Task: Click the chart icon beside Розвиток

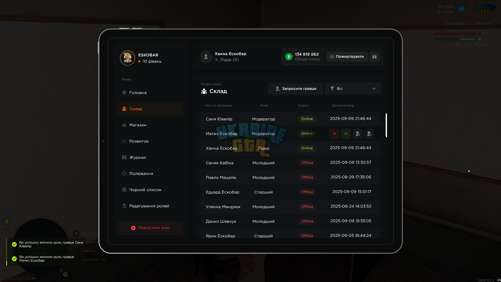Action: click(124, 141)
